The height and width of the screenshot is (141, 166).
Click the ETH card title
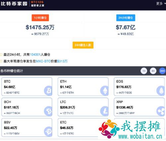63,82
